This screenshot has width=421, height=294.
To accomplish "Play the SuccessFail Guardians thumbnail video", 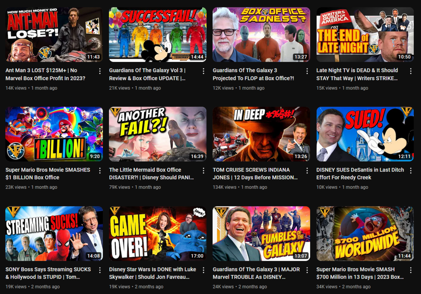I will coord(158,34).
